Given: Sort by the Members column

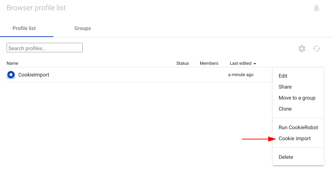Looking at the screenshot, I should tap(209, 63).
